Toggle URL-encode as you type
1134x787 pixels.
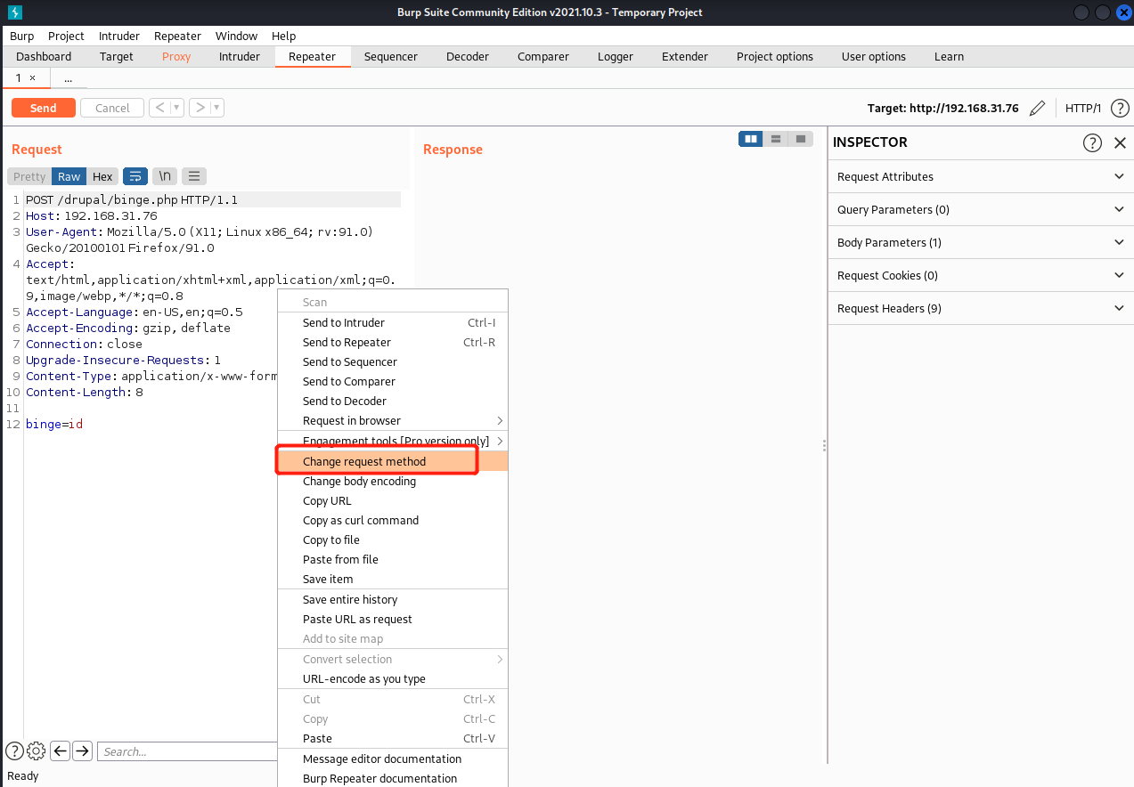coord(393,678)
